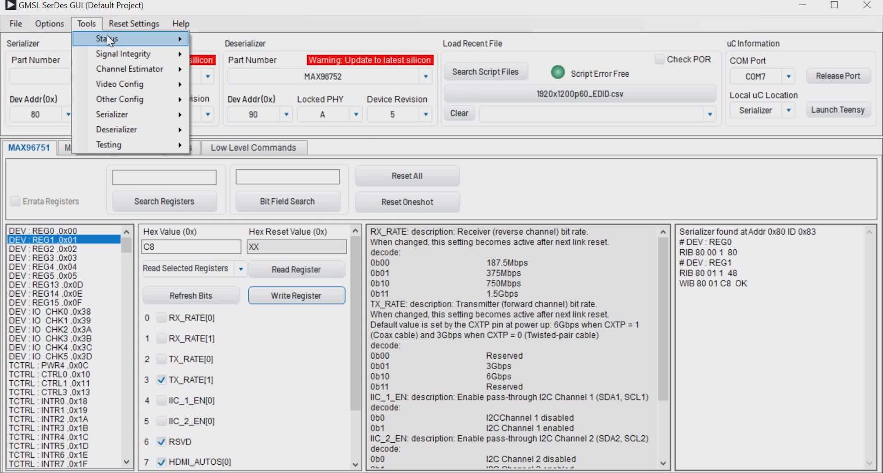Click the green Script Error Free indicator
This screenshot has height=473, width=883.
point(557,73)
